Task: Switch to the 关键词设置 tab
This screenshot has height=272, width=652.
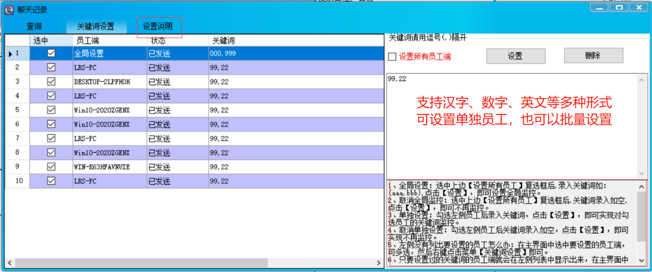Action: click(x=96, y=26)
